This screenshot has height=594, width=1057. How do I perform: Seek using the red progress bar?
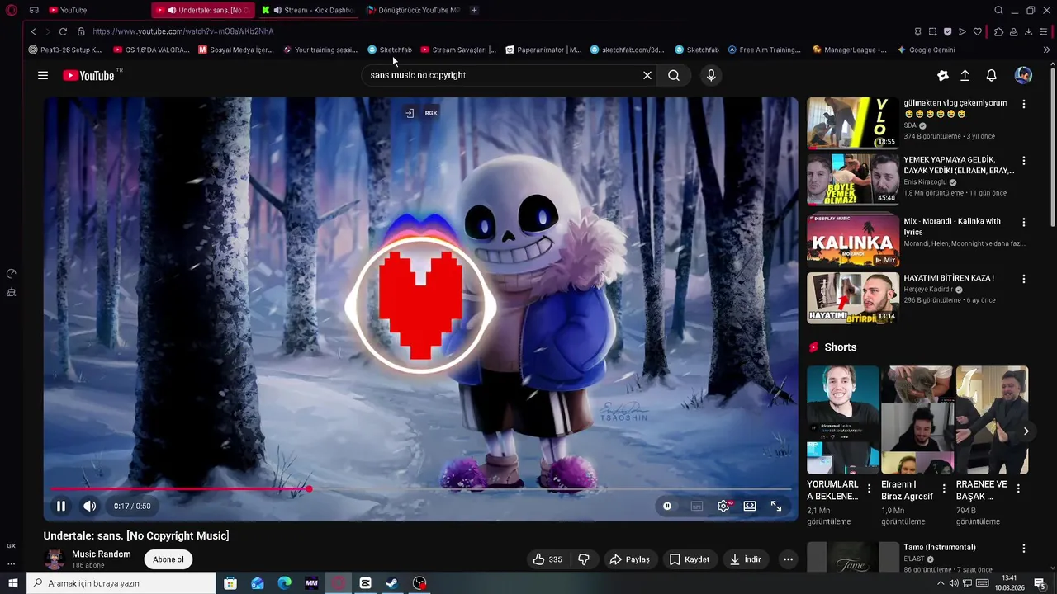coord(421,489)
